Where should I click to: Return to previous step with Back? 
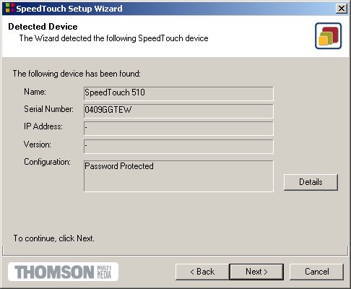point(202,272)
